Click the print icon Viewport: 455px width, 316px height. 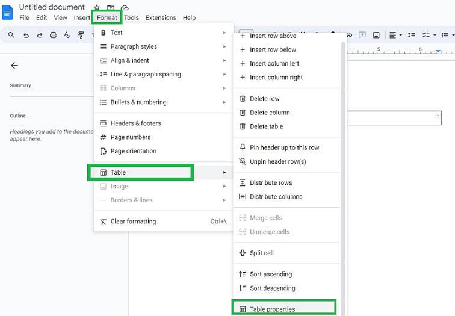pyautogui.click(x=54, y=36)
